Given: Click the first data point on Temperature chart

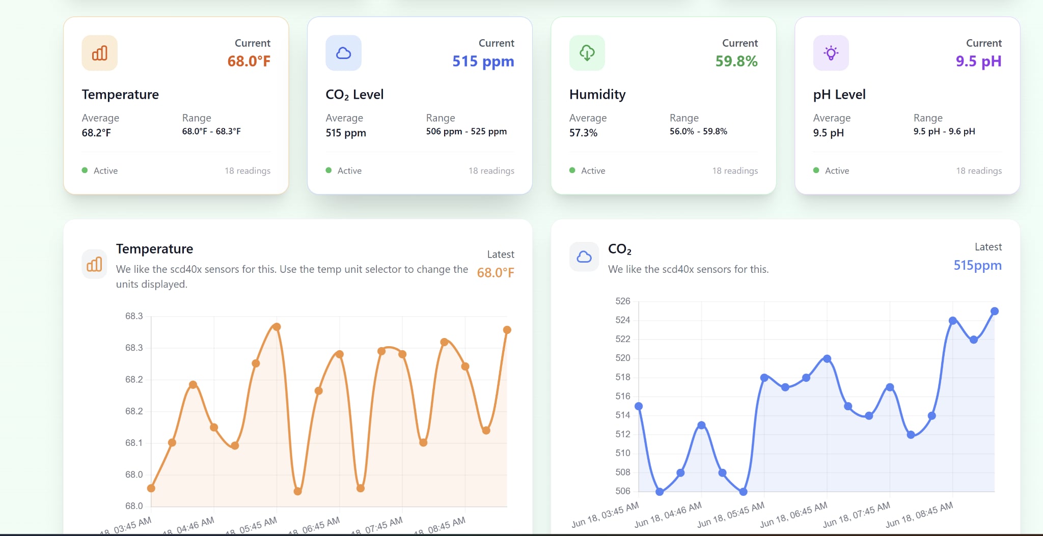Looking at the screenshot, I should tap(151, 489).
